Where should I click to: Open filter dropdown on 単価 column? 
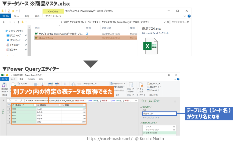click(x=84, y=105)
